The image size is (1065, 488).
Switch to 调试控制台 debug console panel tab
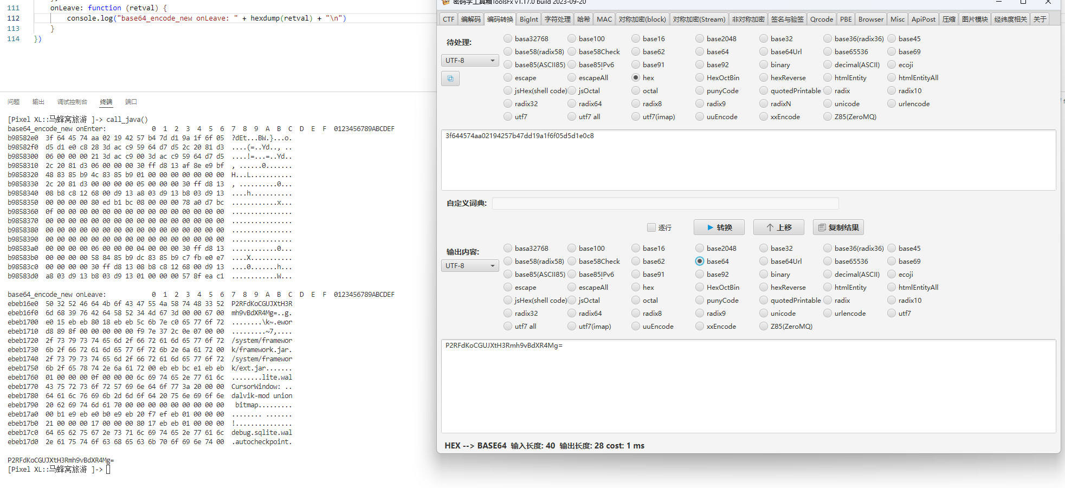(72, 102)
